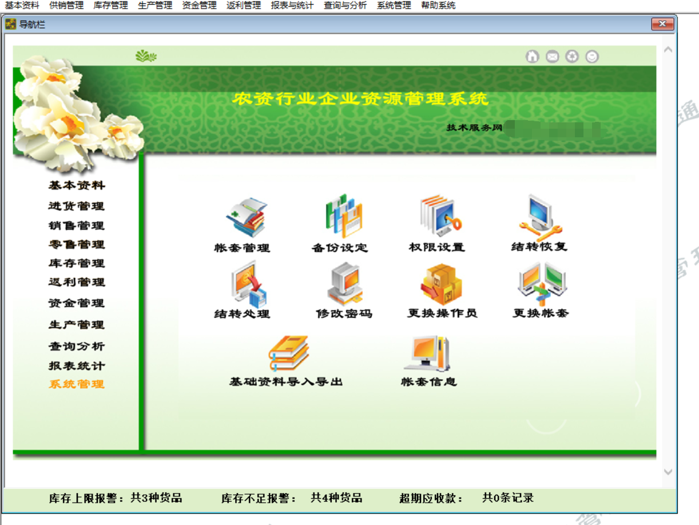Select 进货管理 in left sidebar
The width and height of the screenshot is (699, 525).
tap(77, 206)
